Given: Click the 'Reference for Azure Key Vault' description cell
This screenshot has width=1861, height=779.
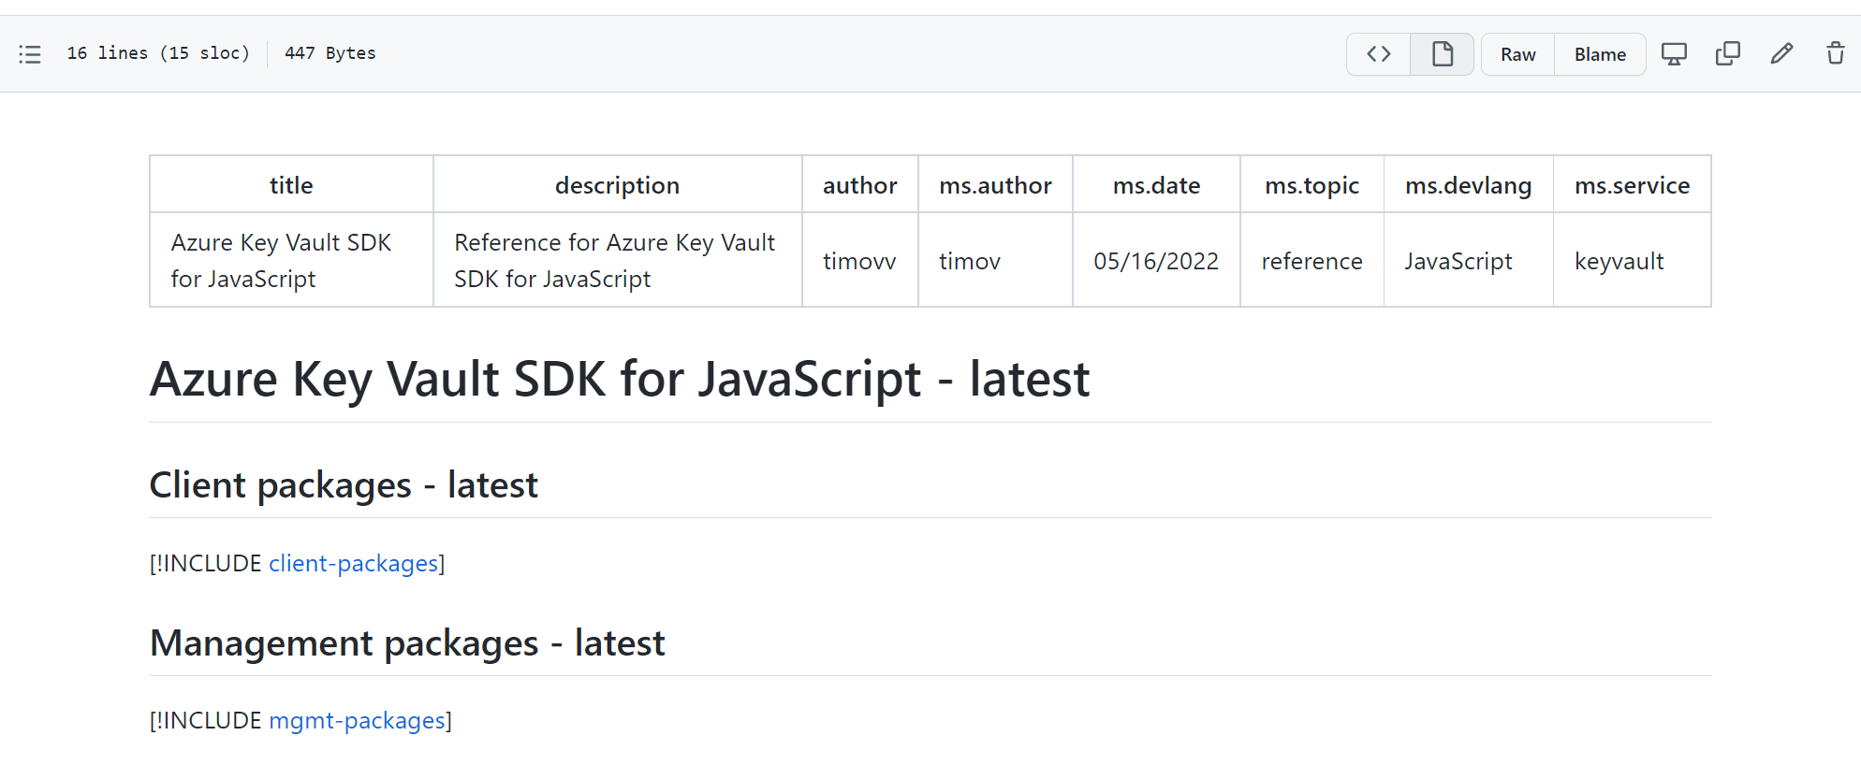Looking at the screenshot, I should (x=617, y=261).
